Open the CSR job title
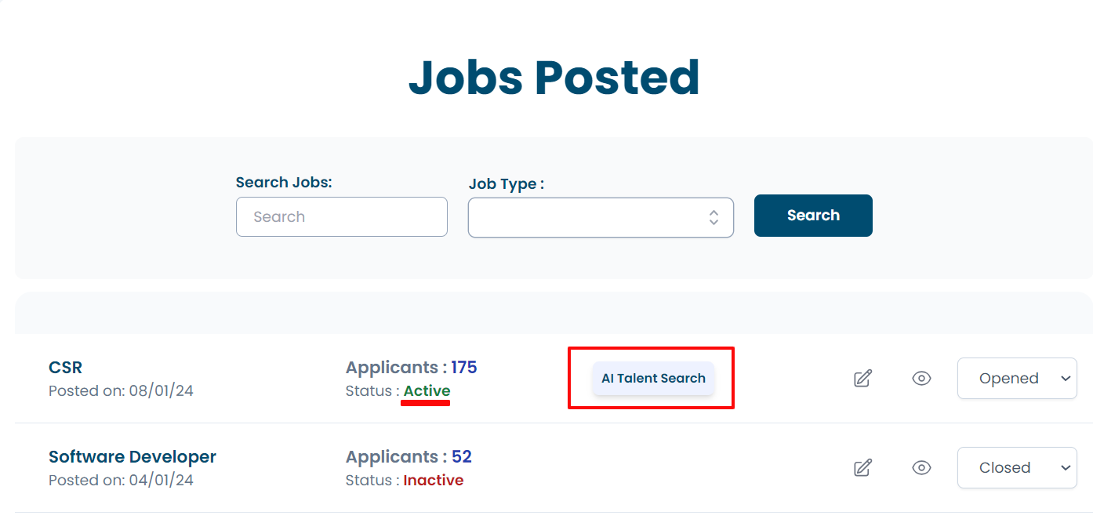Screen dimensions: 1093x530 point(65,368)
